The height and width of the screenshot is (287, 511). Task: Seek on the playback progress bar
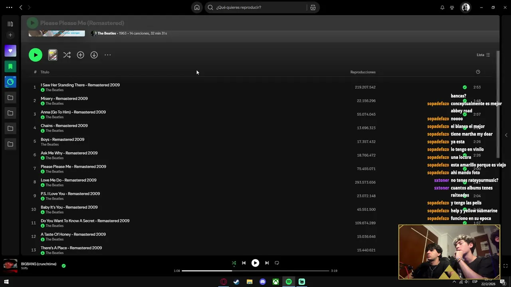255,271
